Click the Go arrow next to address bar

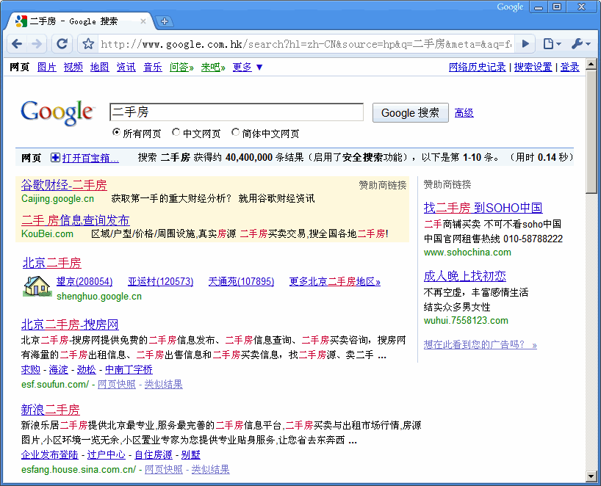[525, 44]
